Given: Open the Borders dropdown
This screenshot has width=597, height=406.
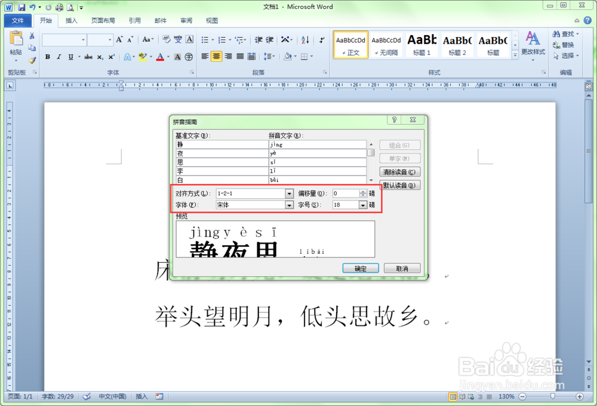Looking at the screenshot, I should pyautogui.click(x=312, y=56).
